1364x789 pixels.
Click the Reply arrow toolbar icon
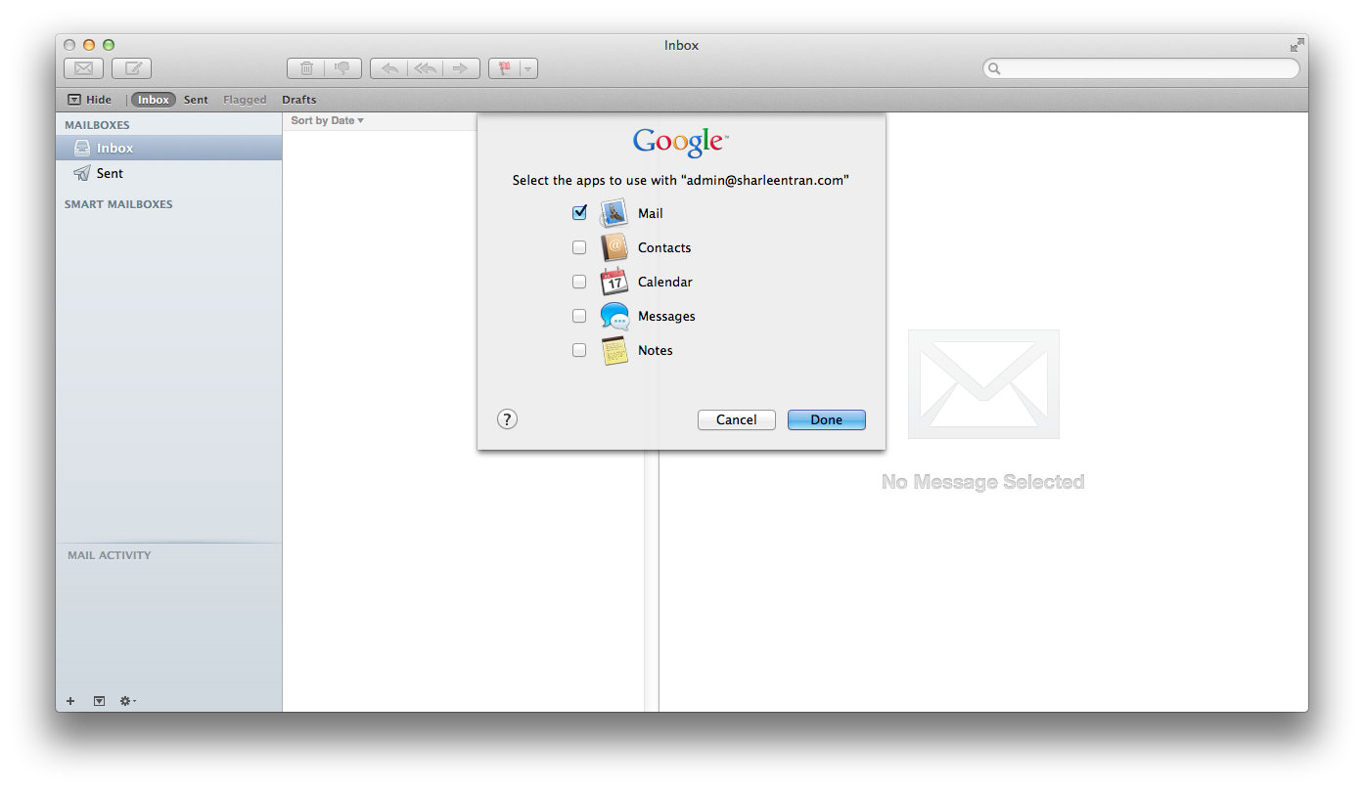[388, 68]
